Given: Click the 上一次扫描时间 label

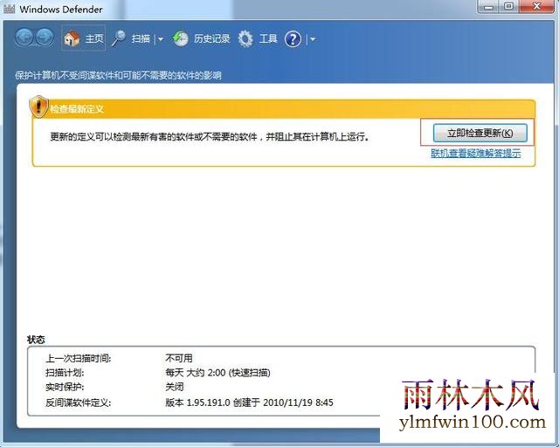Looking at the screenshot, I should coord(79,358).
